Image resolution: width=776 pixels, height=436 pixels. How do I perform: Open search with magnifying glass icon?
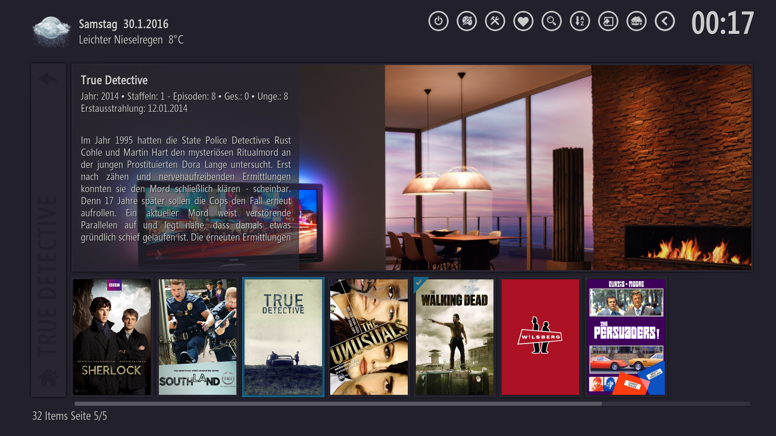pos(552,21)
